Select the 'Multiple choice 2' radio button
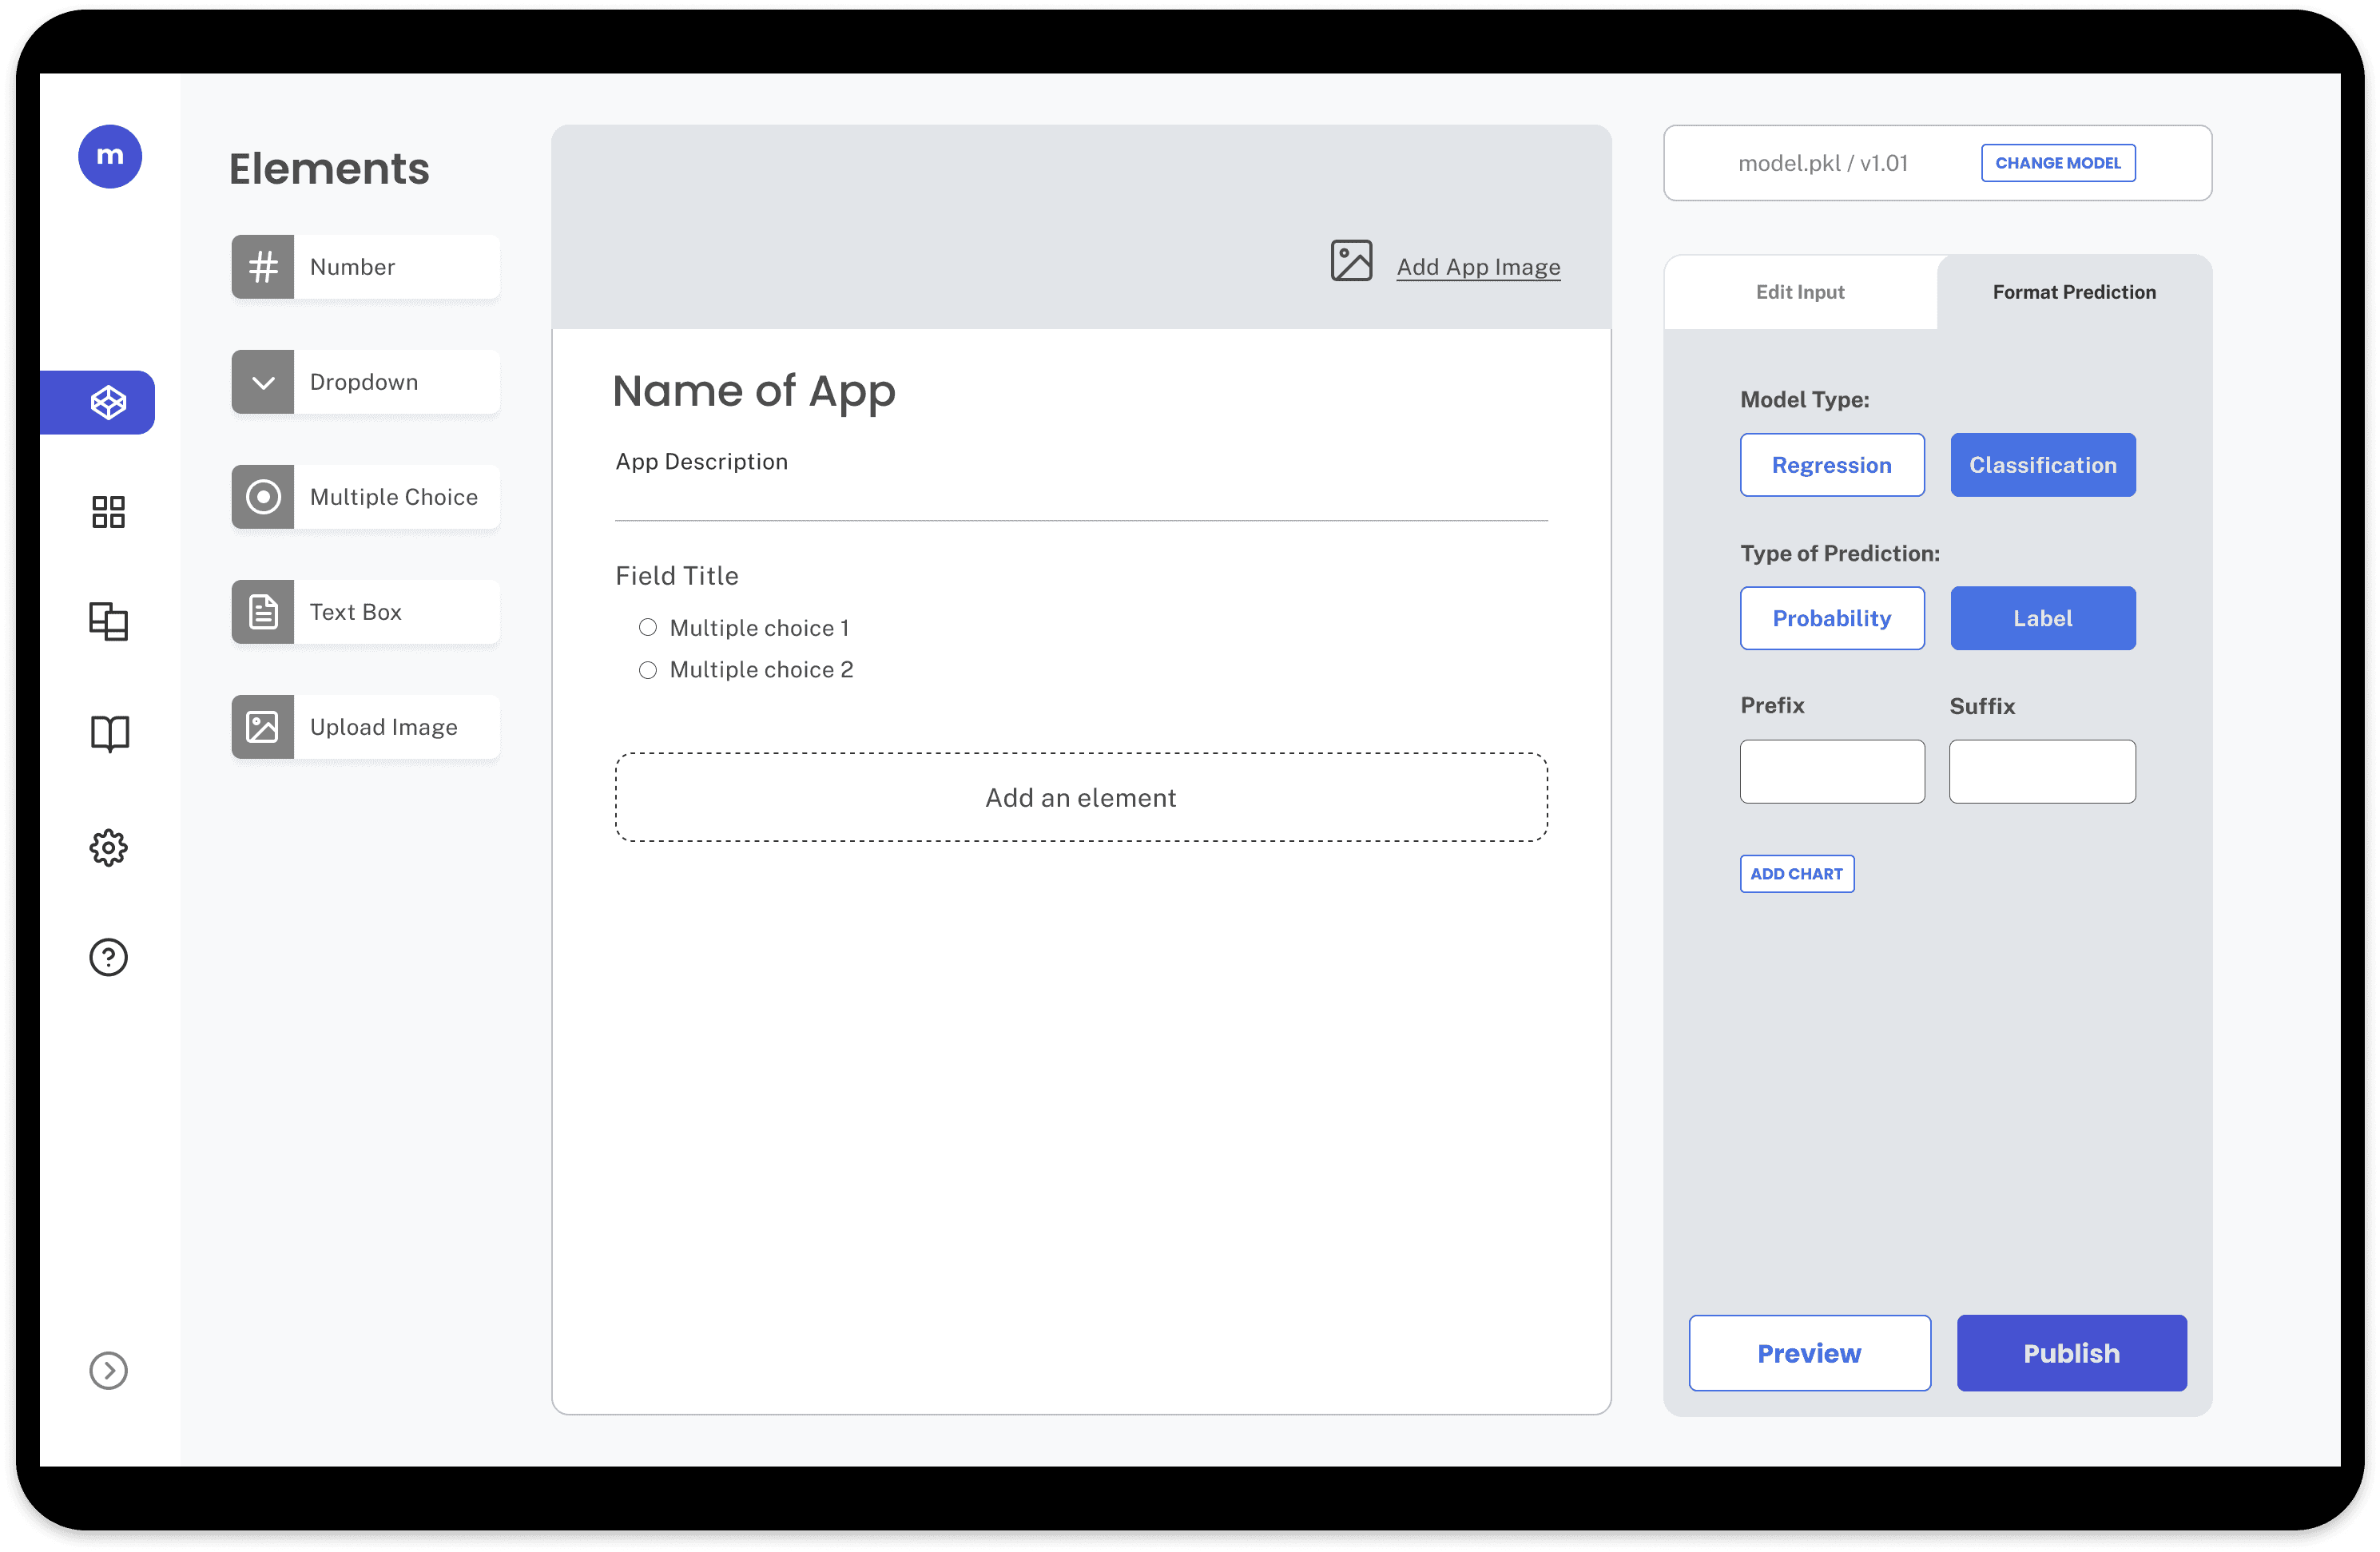This screenshot has height=1552, width=2380. click(x=648, y=670)
